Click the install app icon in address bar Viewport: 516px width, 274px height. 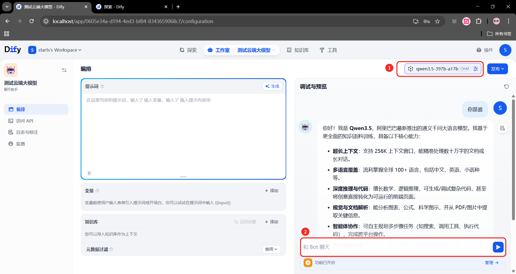(416, 21)
